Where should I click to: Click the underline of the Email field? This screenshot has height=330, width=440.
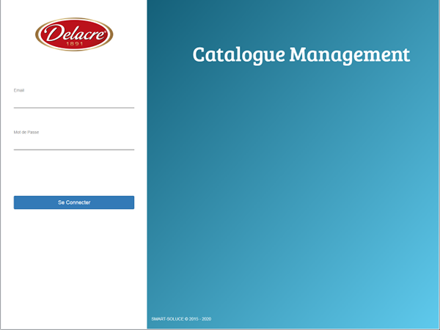coord(73,108)
